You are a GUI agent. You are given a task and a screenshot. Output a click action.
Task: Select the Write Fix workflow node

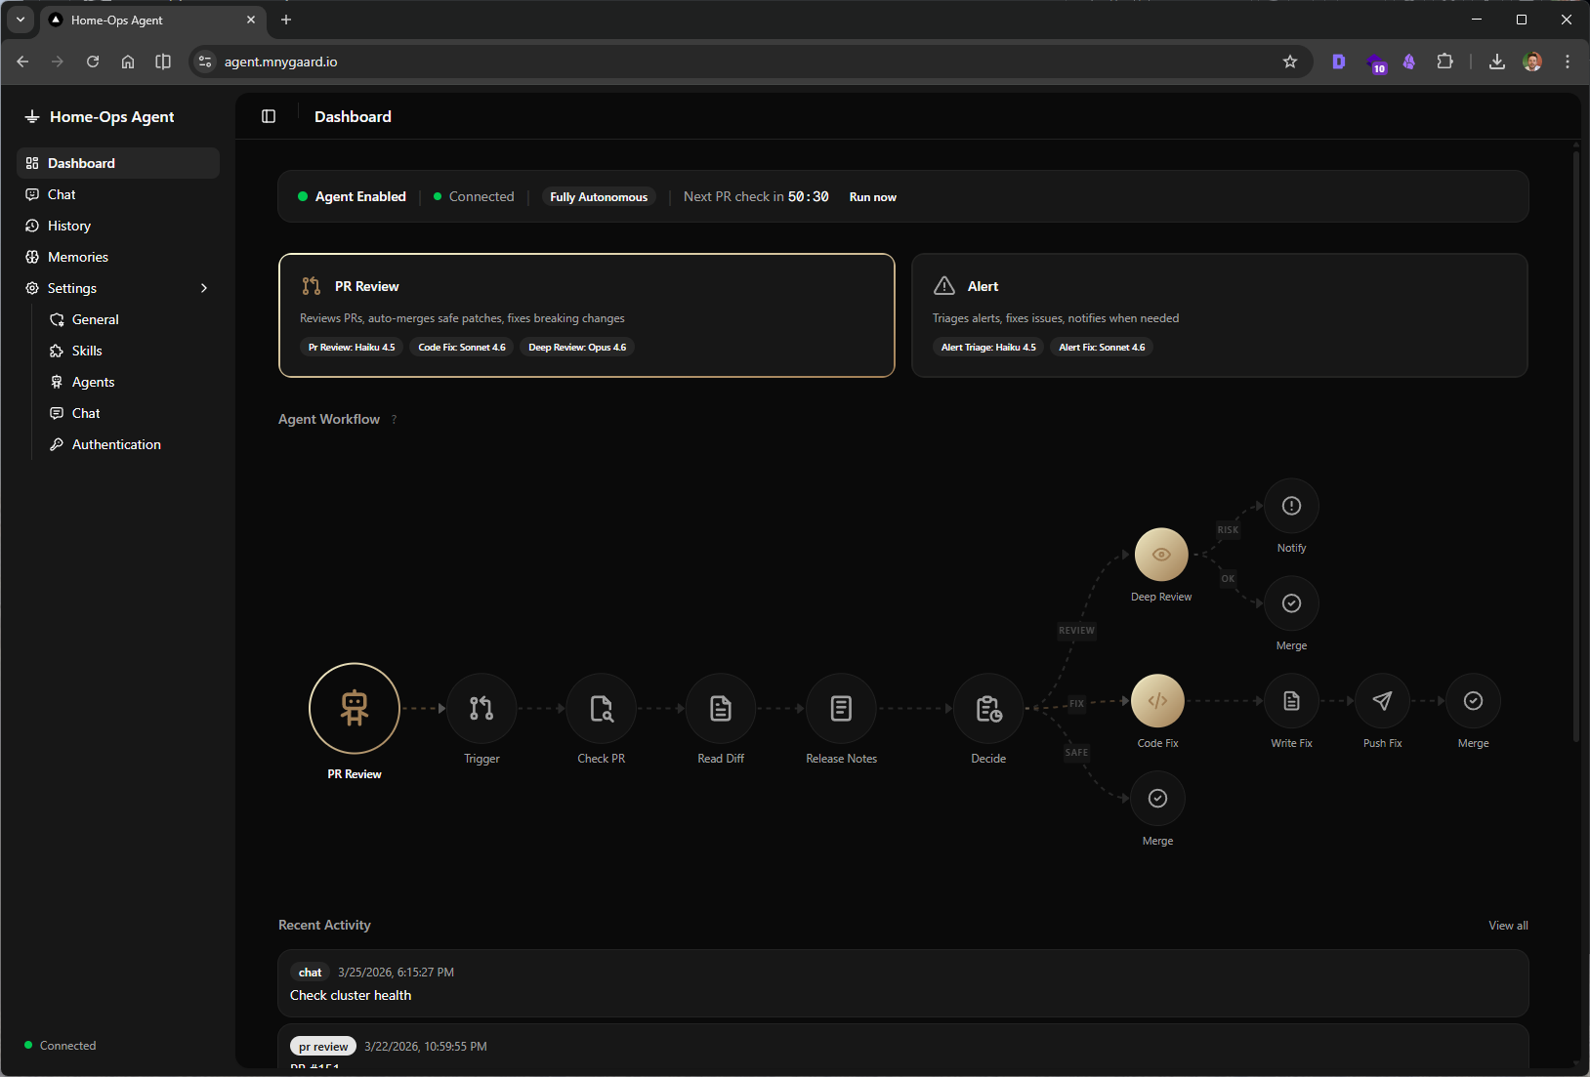(x=1291, y=701)
